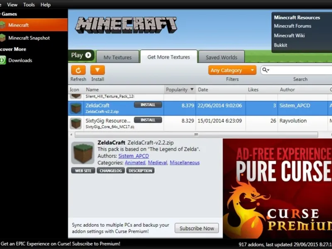Switch to My Textures tab

tap(117, 57)
